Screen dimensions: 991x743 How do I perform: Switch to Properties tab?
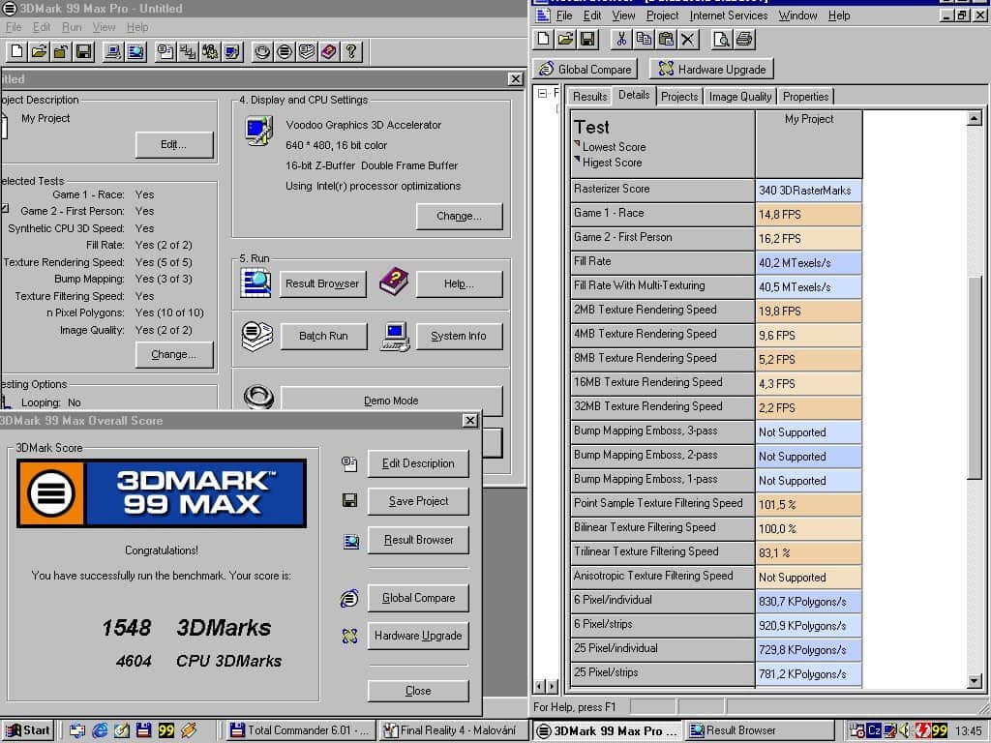[x=805, y=96]
